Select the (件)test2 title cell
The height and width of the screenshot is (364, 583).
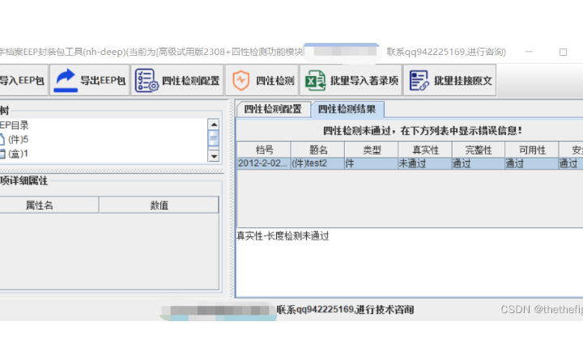[318, 163]
